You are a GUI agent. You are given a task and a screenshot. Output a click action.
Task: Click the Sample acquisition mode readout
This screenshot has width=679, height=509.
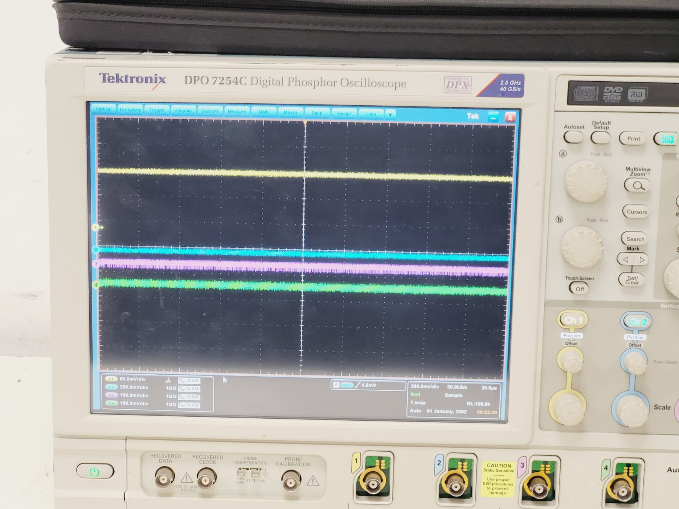click(453, 395)
